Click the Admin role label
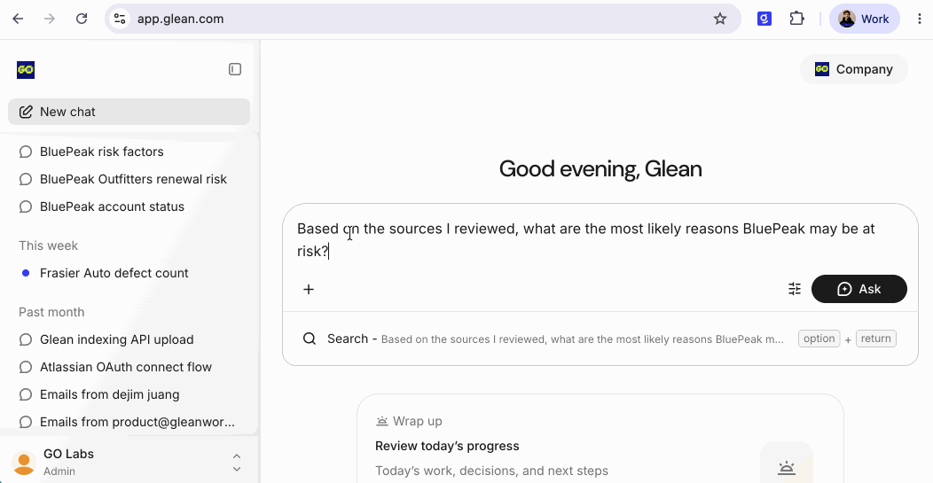This screenshot has height=483, width=933. point(59,471)
